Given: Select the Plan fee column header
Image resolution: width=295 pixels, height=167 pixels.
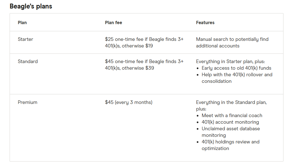Looking at the screenshot, I should coord(113,22).
